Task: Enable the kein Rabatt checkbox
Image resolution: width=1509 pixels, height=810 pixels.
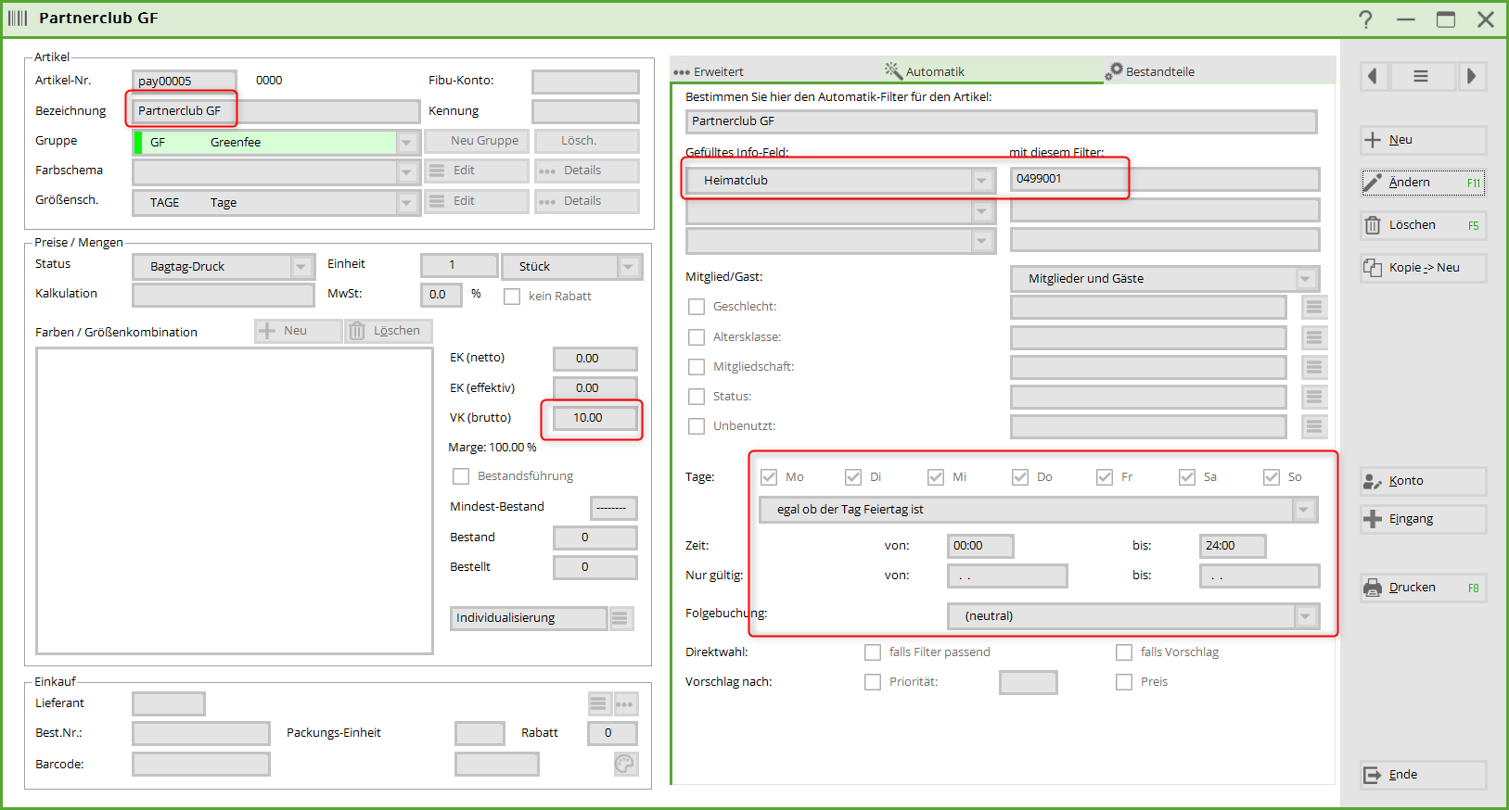Action: 512,297
